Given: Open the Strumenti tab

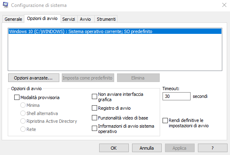Looking at the screenshot, I should point(106,19).
